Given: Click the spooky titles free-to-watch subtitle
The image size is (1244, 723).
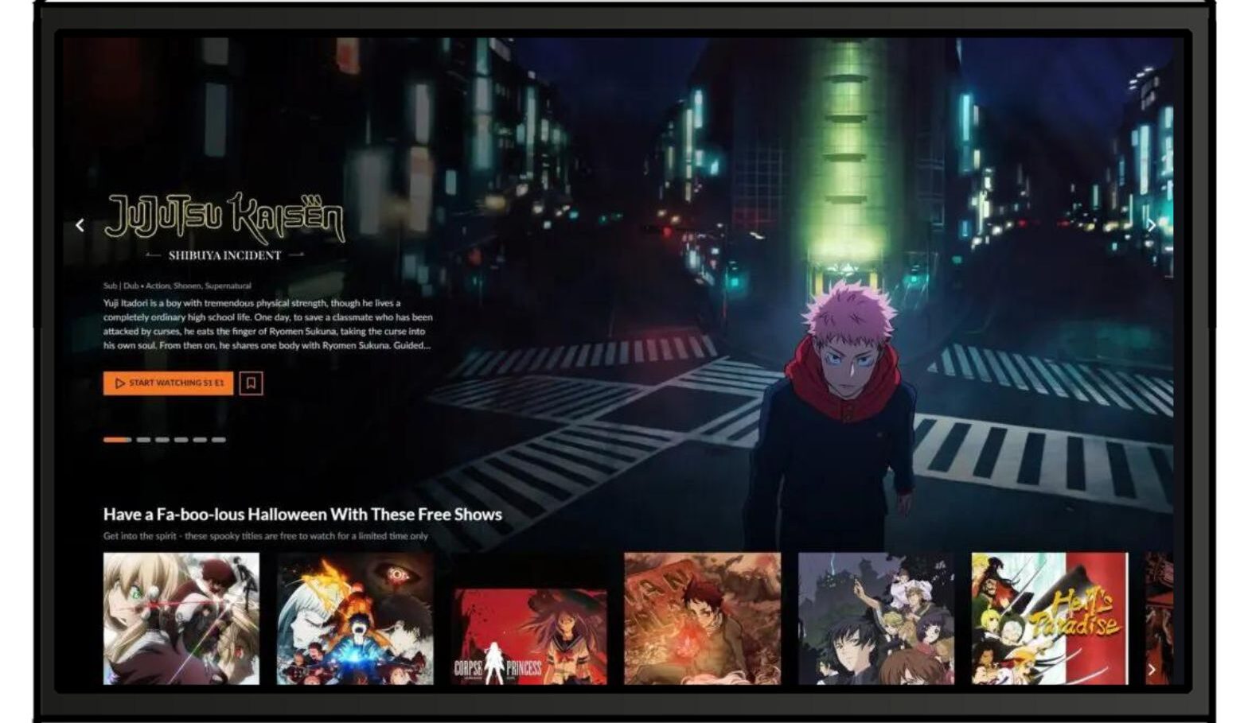Looking at the screenshot, I should tap(266, 536).
